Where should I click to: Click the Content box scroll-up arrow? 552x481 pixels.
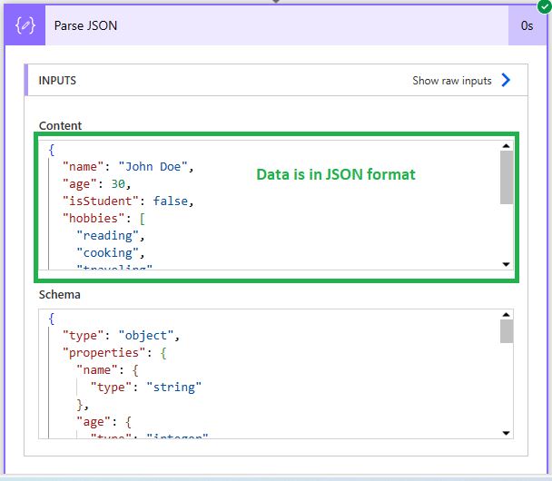507,145
